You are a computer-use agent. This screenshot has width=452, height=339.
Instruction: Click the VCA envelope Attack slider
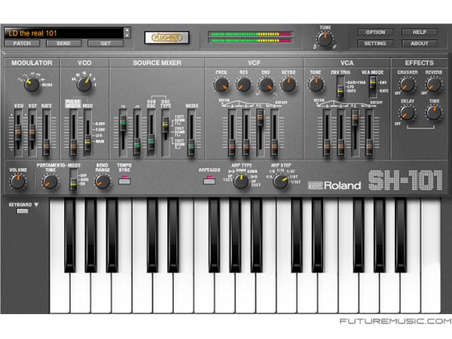(327, 133)
